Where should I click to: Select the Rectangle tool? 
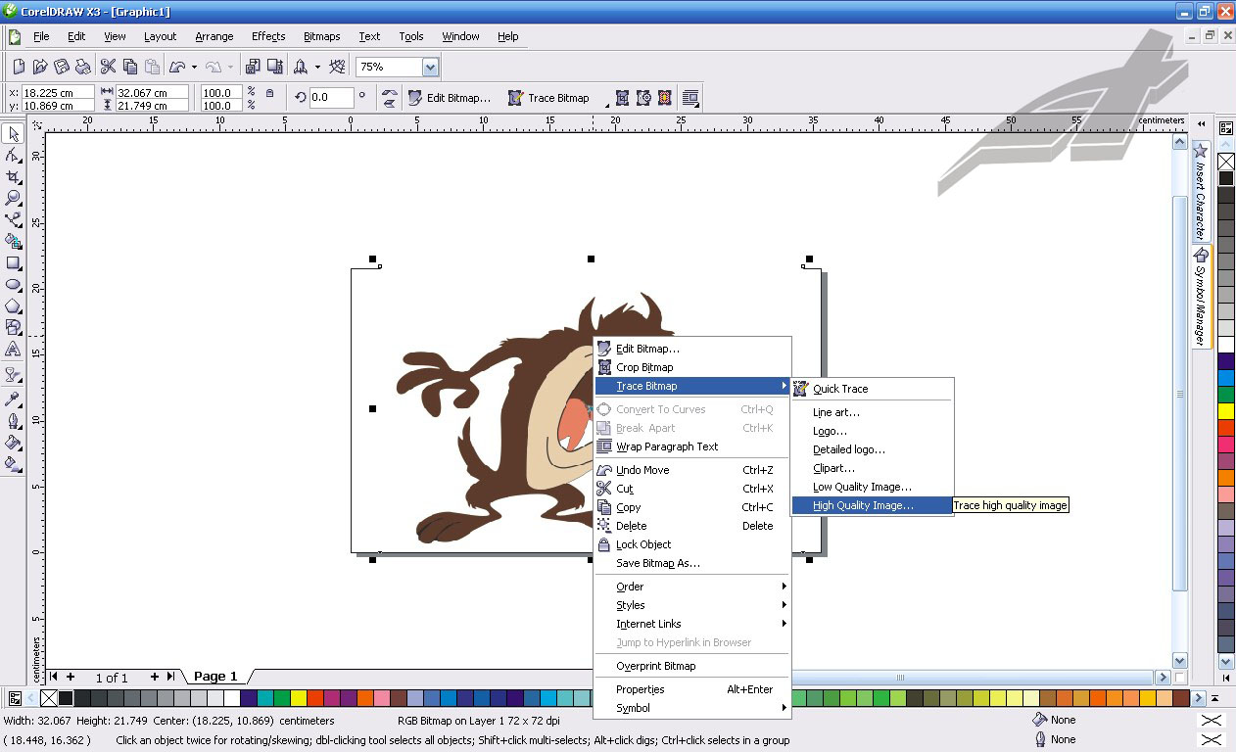(x=13, y=262)
